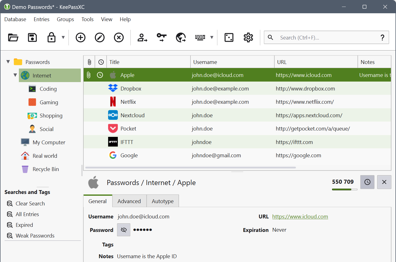Open the https://www.icloud.com link in details
This screenshot has width=396, height=262.
pyautogui.click(x=300, y=217)
